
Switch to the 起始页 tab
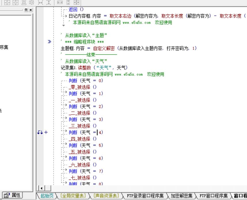pyautogui.click(x=47, y=196)
